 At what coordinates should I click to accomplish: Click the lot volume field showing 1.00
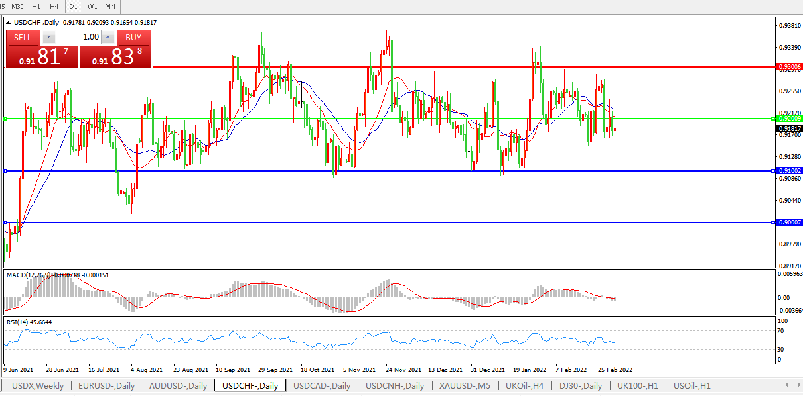(x=78, y=38)
